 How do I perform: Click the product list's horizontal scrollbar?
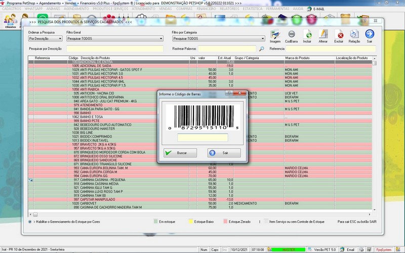click(200, 215)
